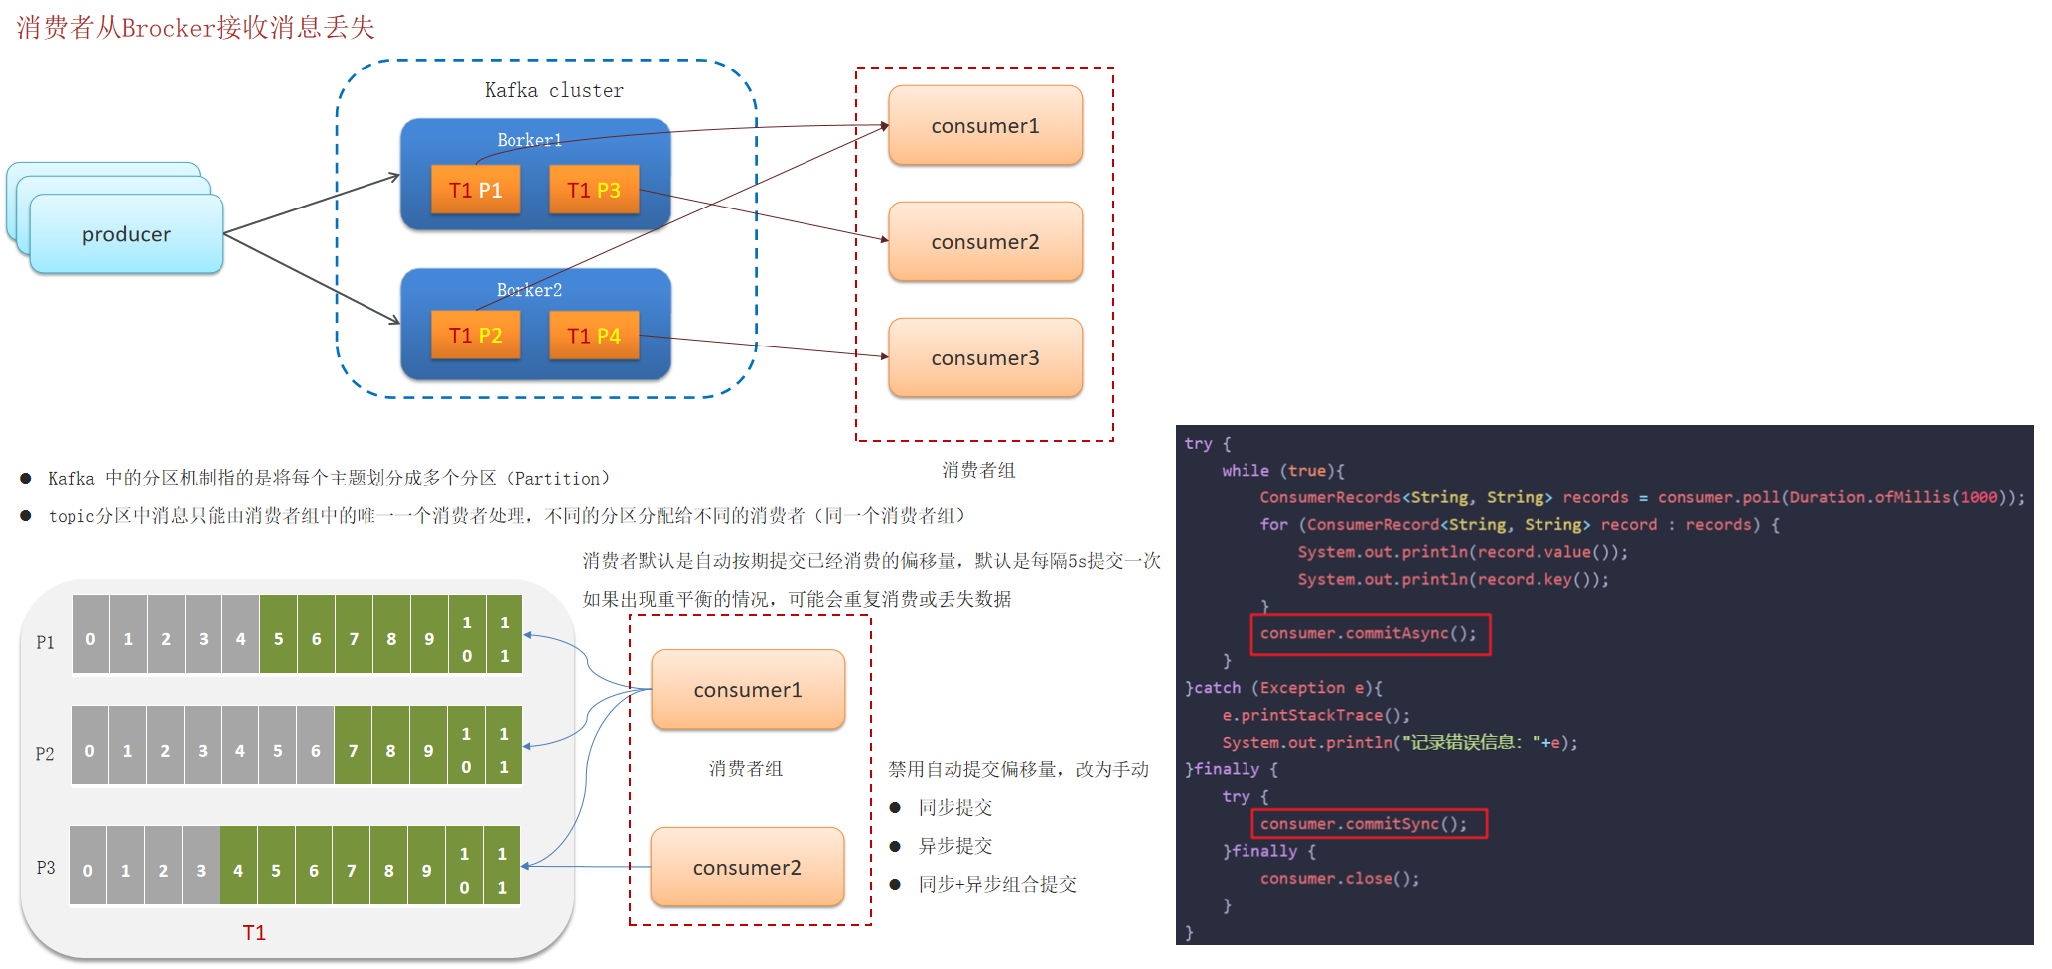
Task: Select the T1 P1 partition block
Action: pyautogui.click(x=476, y=190)
